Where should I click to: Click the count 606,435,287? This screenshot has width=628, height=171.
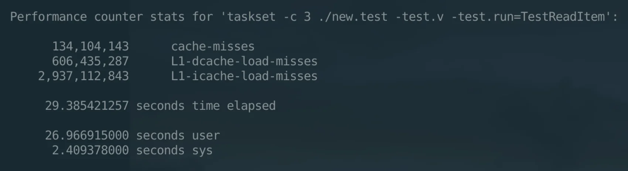pyautogui.click(x=91, y=61)
